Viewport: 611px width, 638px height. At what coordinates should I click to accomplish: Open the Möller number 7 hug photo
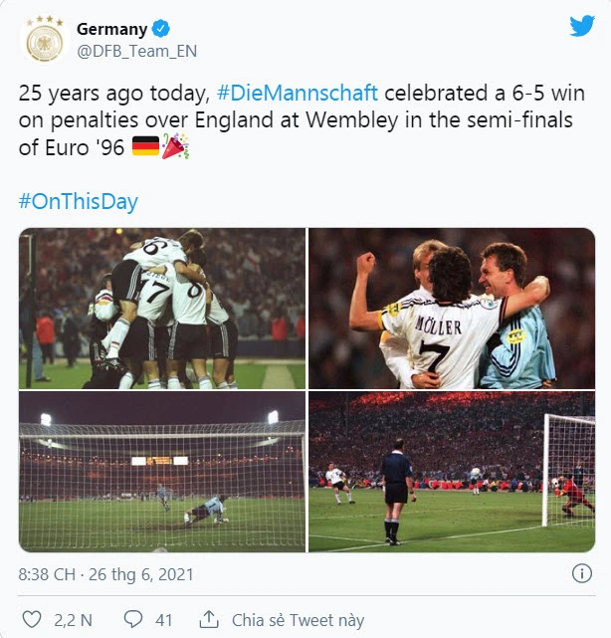[452, 308]
